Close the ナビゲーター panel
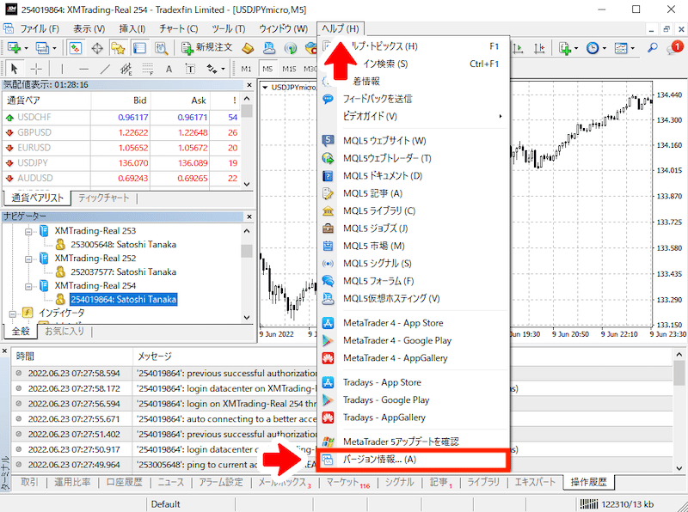This screenshot has height=512, width=688. click(x=249, y=216)
